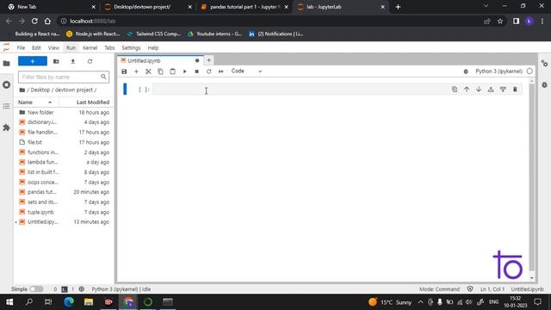Duplicate the cell with the cell toolbar copy icon
Image resolution: width=551 pixels, height=310 pixels.
click(x=455, y=90)
